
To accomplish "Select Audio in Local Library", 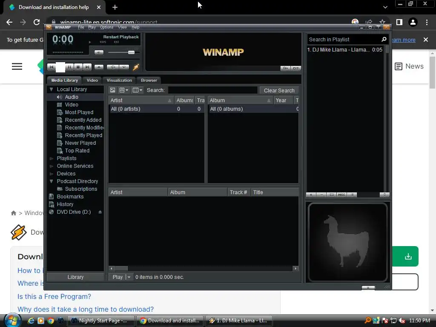I will point(72,97).
